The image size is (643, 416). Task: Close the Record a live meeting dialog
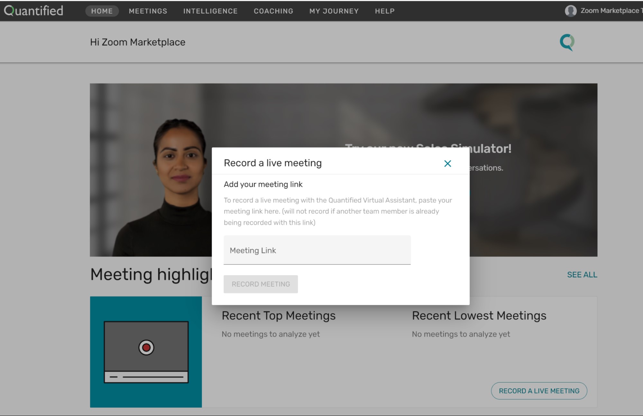coord(447,163)
